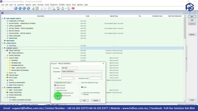Click the STOCK row icon
198x111 pixels.
pos(7,80)
